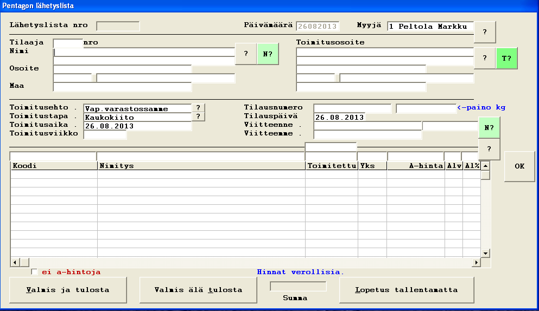Screen dimensions: 539x311
Task: Click into the Tilausnumero input field
Action: pos(352,108)
